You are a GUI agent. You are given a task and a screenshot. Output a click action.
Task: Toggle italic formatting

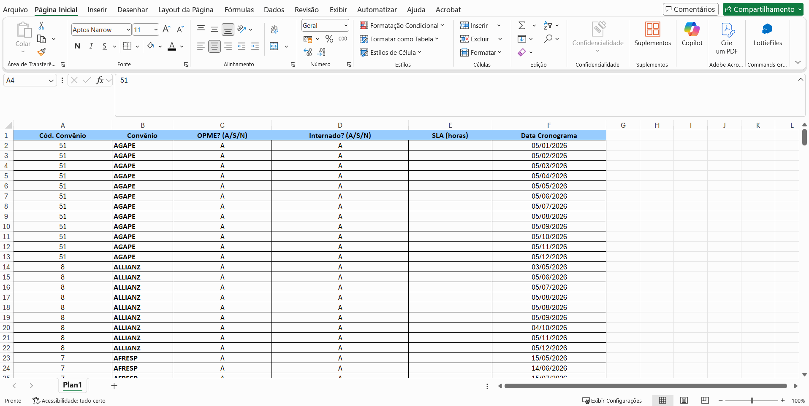pos(91,46)
